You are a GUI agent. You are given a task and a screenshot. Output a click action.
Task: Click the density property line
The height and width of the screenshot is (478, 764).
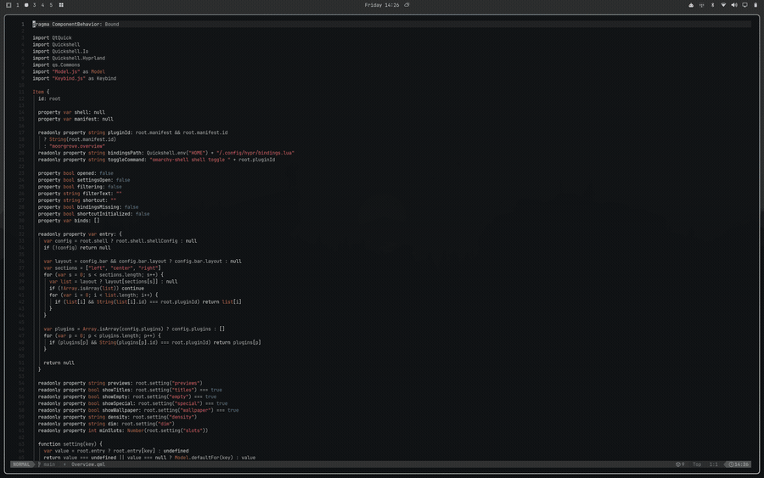coord(117,417)
